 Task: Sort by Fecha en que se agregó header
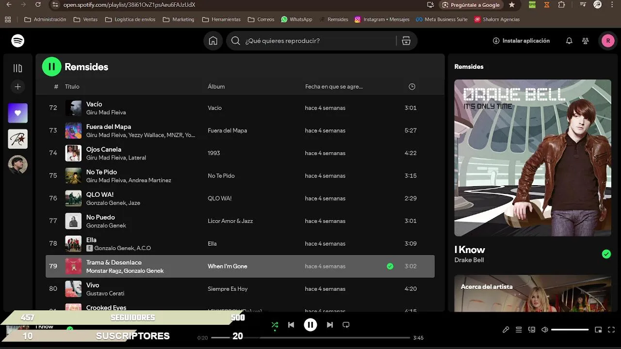click(334, 87)
